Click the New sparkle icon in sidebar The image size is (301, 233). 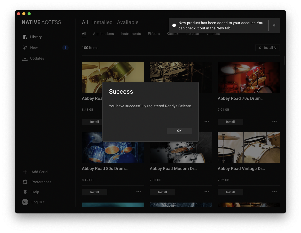(x=25, y=48)
